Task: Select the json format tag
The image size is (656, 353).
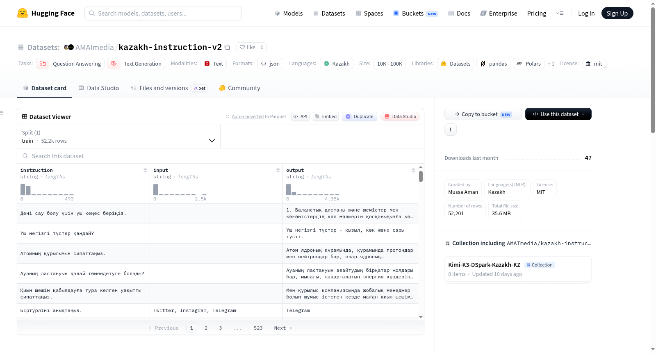Action: (270, 64)
